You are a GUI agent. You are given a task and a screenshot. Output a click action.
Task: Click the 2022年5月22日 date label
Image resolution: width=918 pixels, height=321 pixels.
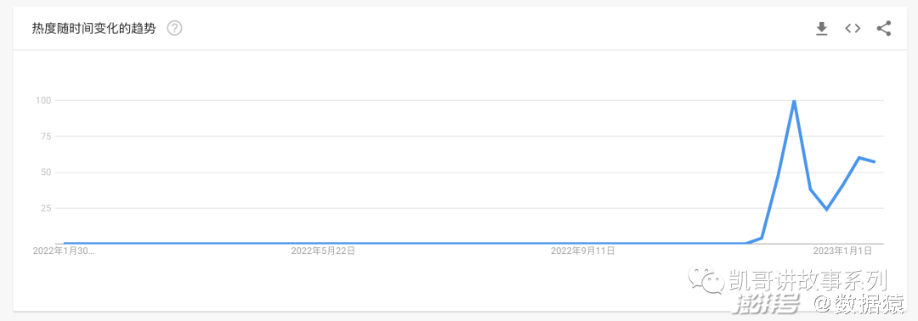pyautogui.click(x=323, y=251)
